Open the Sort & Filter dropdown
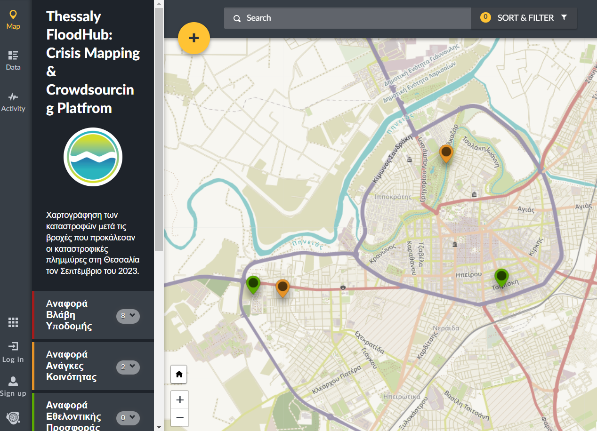The image size is (597, 431). pos(524,18)
